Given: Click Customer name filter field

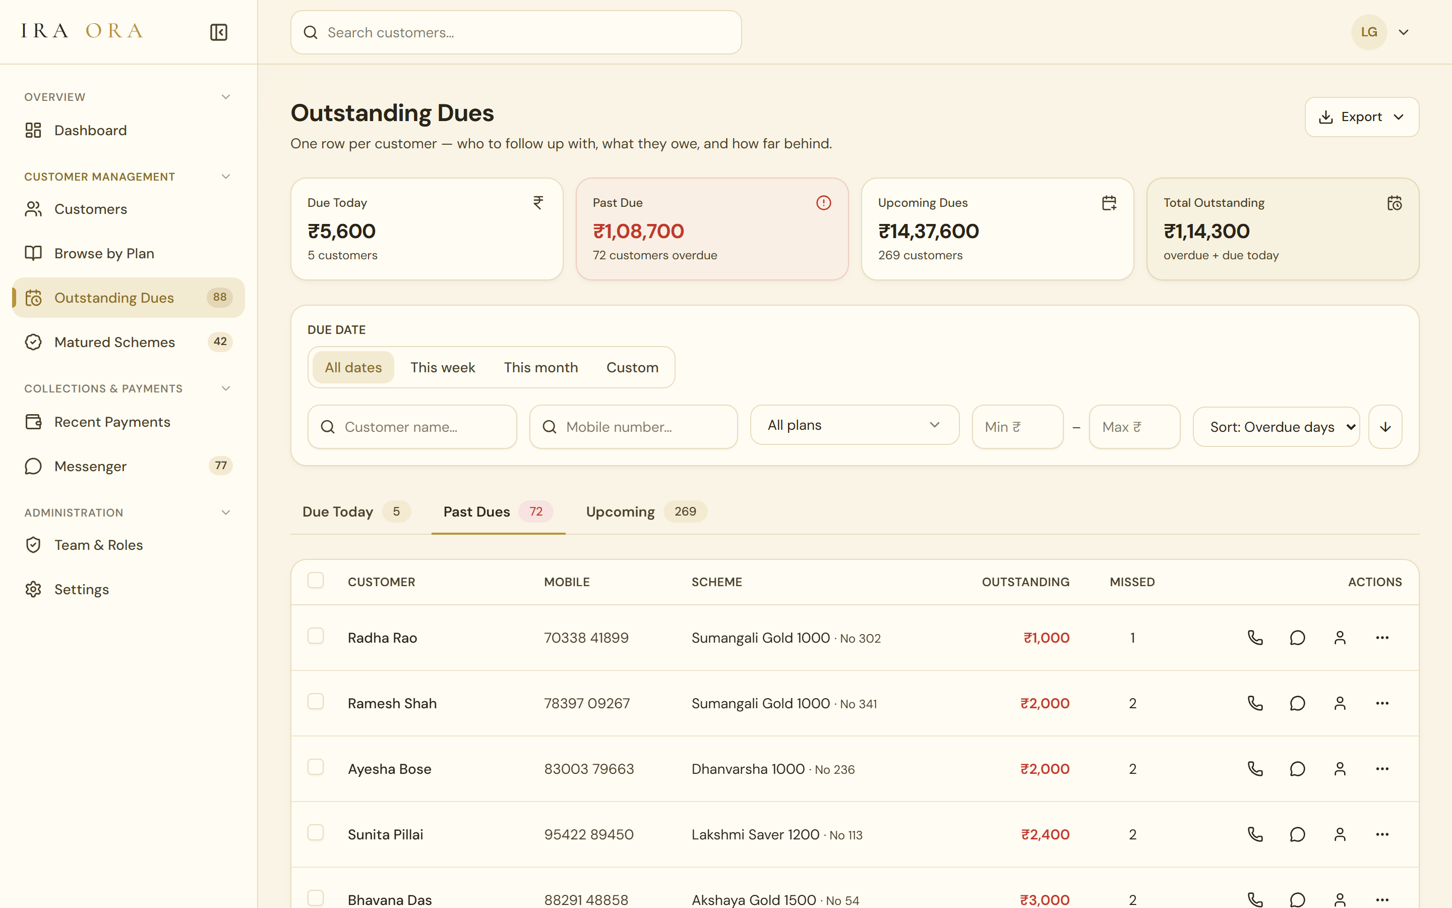Looking at the screenshot, I should click(412, 427).
